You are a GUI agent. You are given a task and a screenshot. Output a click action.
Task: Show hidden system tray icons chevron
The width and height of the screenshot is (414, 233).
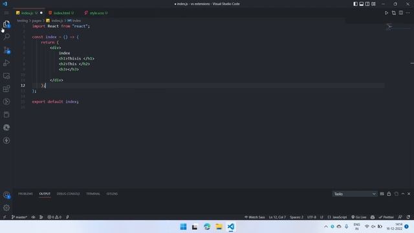pos(326,227)
